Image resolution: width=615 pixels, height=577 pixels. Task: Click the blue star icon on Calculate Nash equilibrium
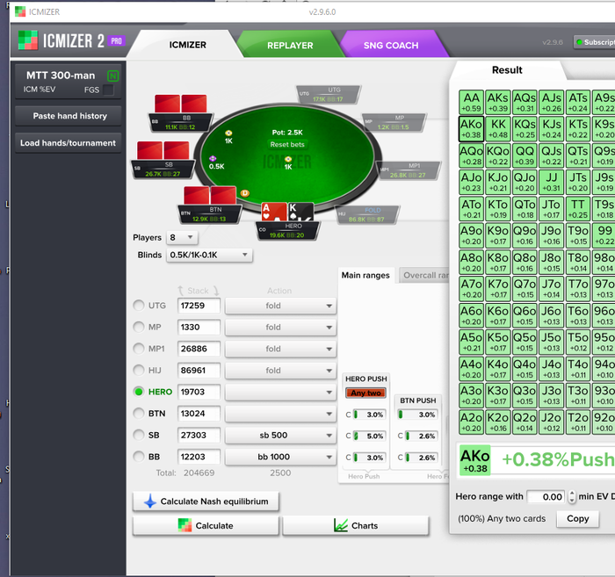150,501
